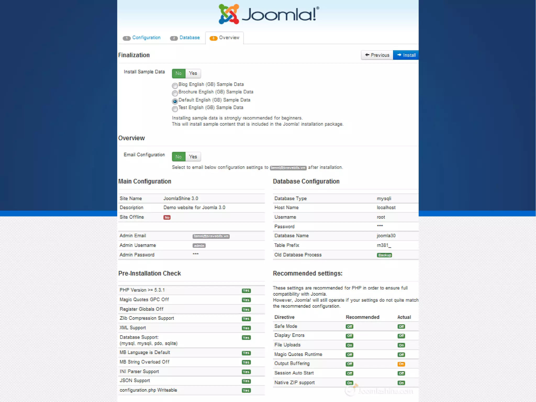Image resolution: width=536 pixels, height=402 pixels.
Task: Click the green Backup badge for Old Database Process
Action: pyautogui.click(x=384, y=255)
